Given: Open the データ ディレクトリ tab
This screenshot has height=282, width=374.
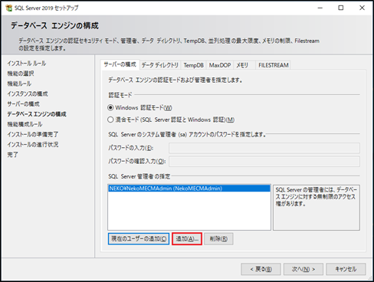Looking at the screenshot, I should click(160, 65).
